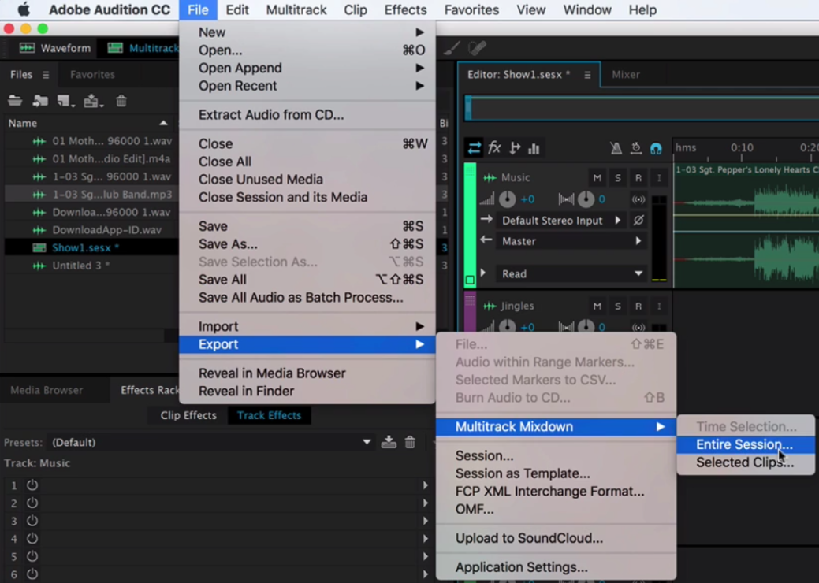Click the Open File folder icon in Files panel
Viewport: 819px width, 583px height.
[15, 101]
